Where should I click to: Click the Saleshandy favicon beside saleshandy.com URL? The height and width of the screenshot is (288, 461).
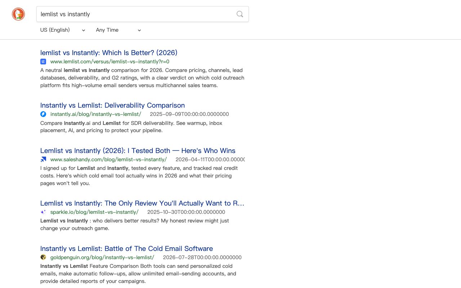point(43,159)
